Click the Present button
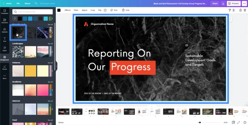 (x=234, y=3)
